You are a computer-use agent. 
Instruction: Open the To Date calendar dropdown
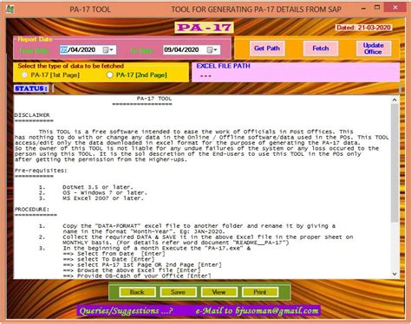212,50
